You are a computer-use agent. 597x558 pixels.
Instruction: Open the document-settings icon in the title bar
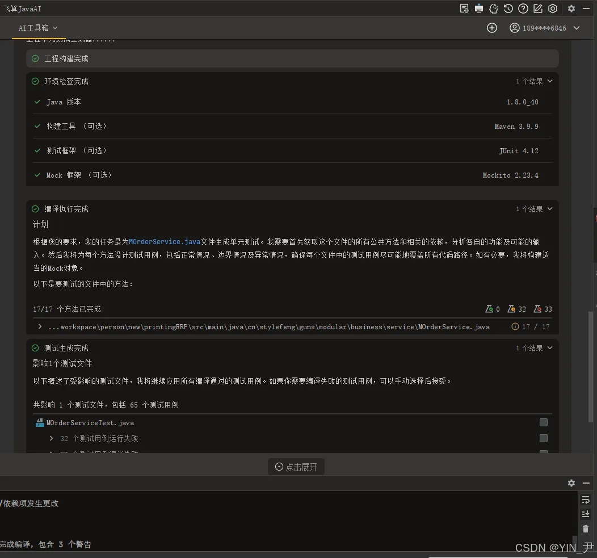pos(464,9)
